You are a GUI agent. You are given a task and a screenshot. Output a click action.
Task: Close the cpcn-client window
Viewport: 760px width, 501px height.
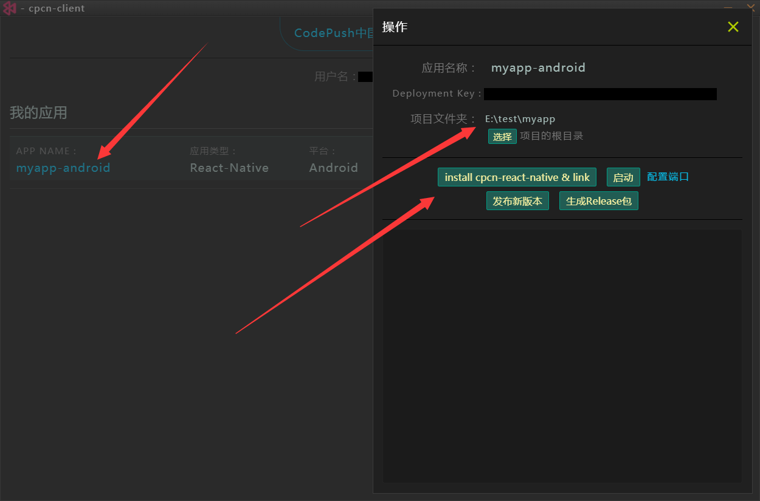pyautogui.click(x=751, y=7)
